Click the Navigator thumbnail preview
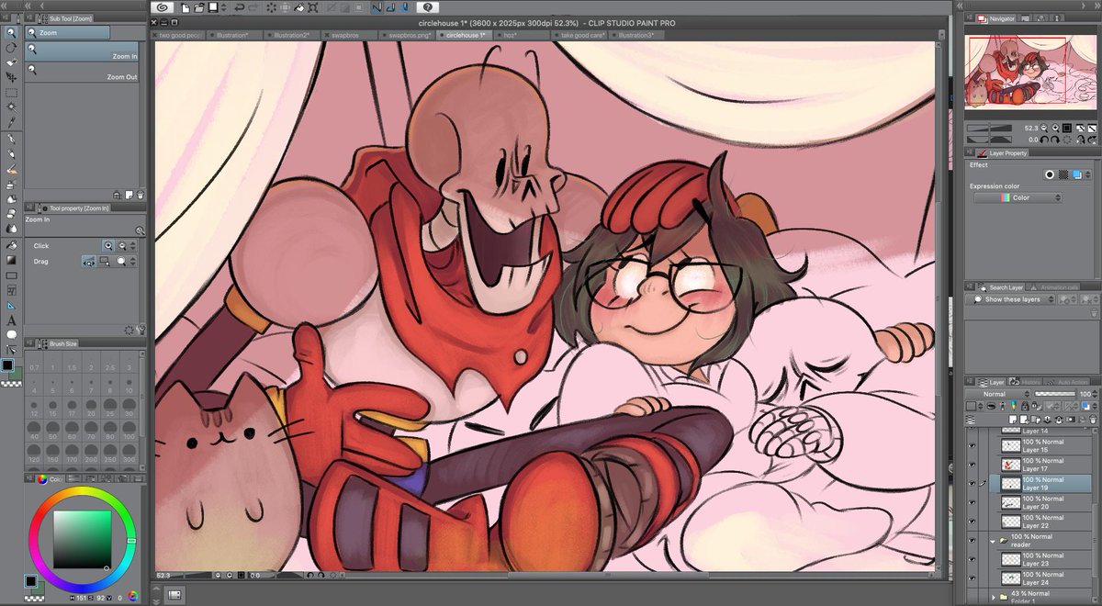This screenshot has height=606, width=1102. click(x=1031, y=73)
